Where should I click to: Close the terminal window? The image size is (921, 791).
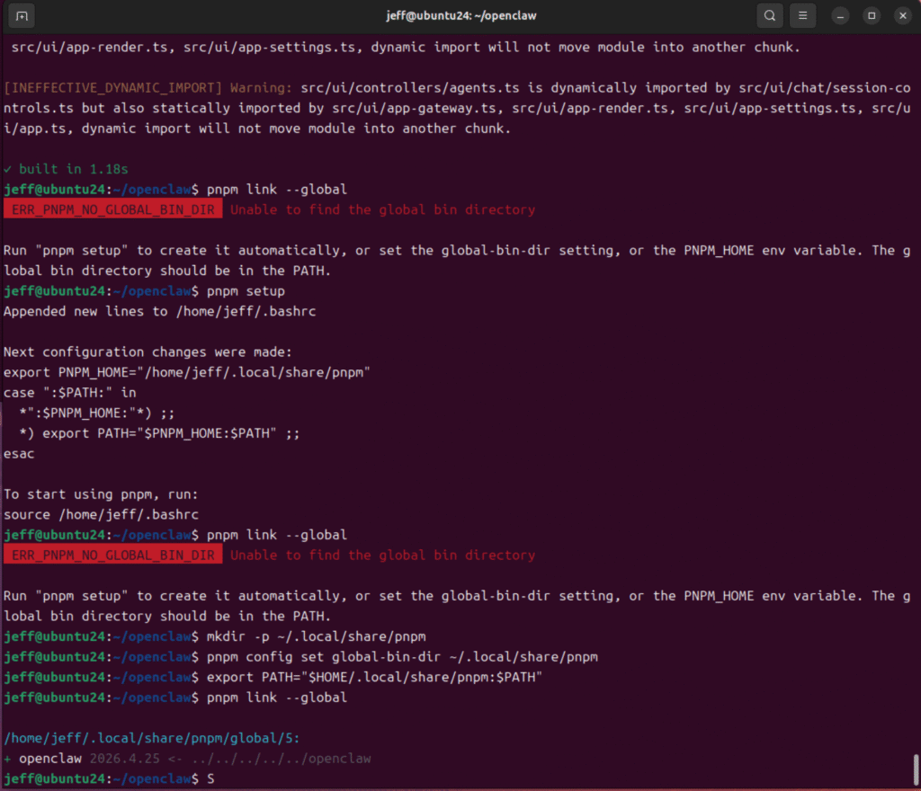coord(900,15)
